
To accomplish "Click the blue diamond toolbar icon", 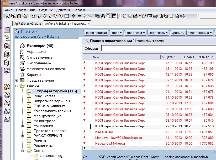I will pyautogui.click(x=124, y=16).
